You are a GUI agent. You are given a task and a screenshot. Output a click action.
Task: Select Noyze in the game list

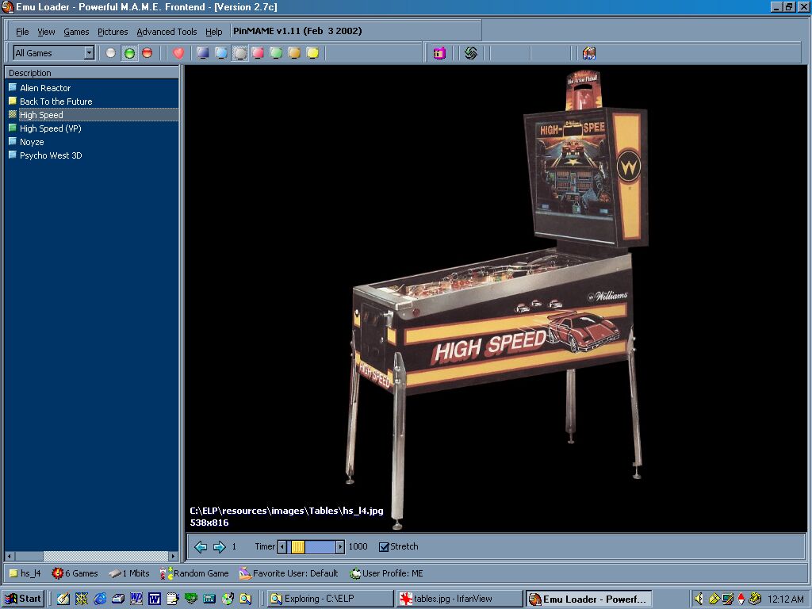point(32,142)
